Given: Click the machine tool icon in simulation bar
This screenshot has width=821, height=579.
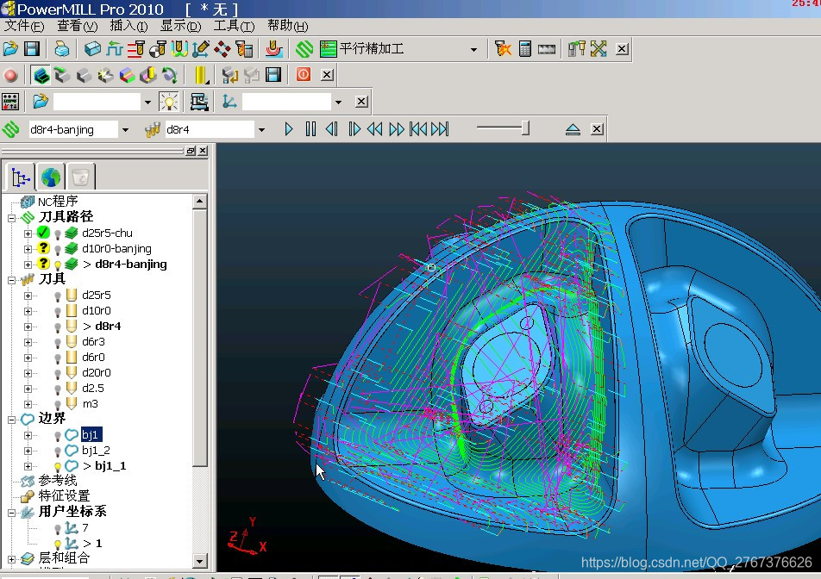Looking at the screenshot, I should pos(199,102).
